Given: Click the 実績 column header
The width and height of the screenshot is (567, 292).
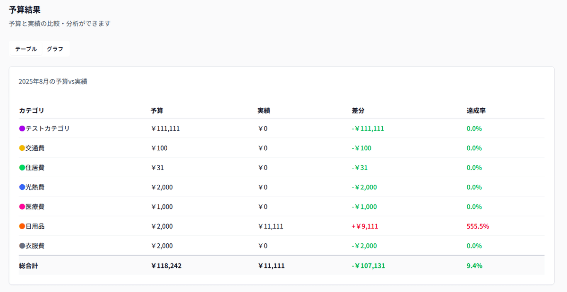Looking at the screenshot, I should pos(264,111).
